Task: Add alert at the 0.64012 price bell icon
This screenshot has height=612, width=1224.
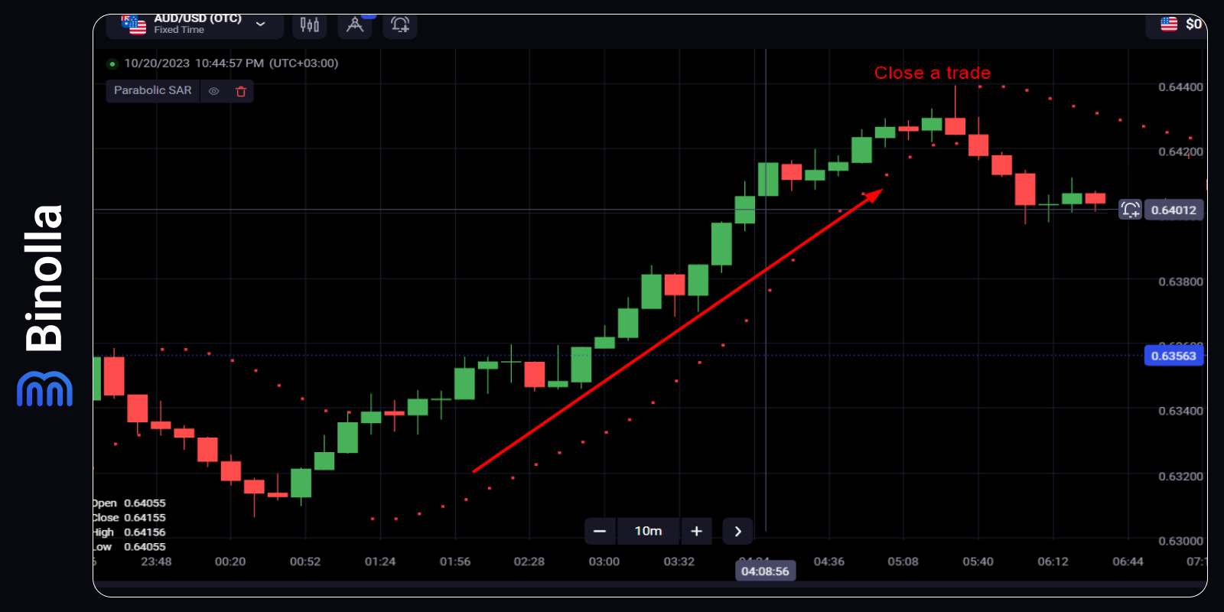Action: pyautogui.click(x=1130, y=210)
